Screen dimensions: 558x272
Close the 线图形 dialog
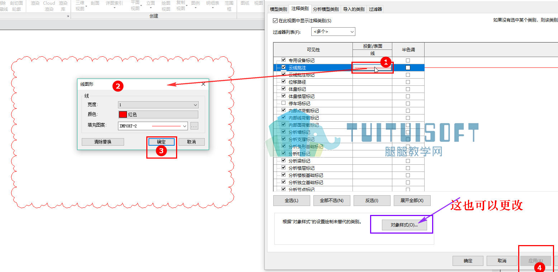pyautogui.click(x=203, y=84)
